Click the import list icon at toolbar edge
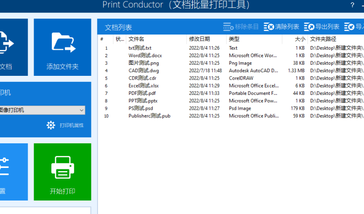This screenshot has width=364, height=214. pyautogui.click(x=350, y=27)
